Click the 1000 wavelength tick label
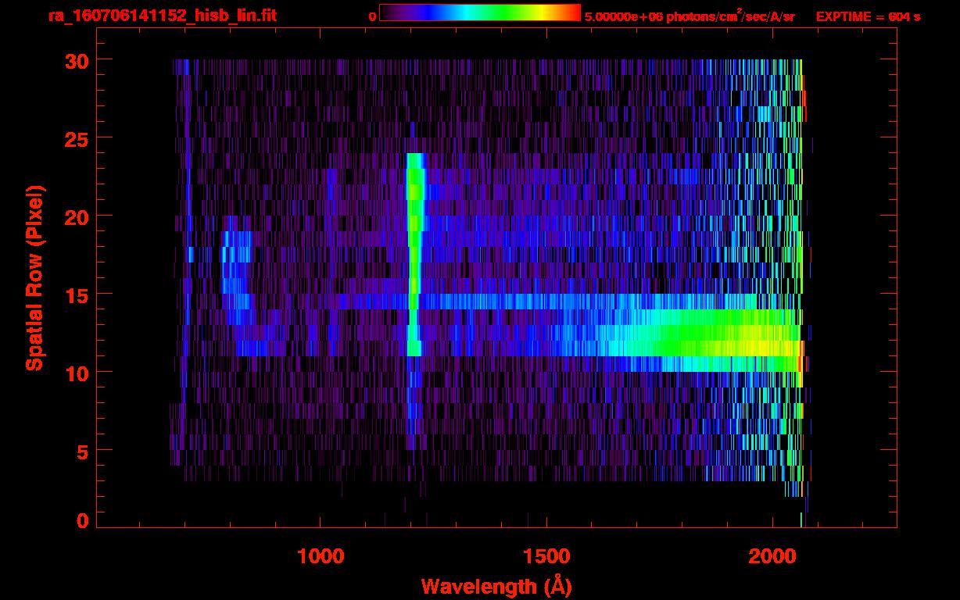Screen dimensions: 960x600 [x=321, y=555]
